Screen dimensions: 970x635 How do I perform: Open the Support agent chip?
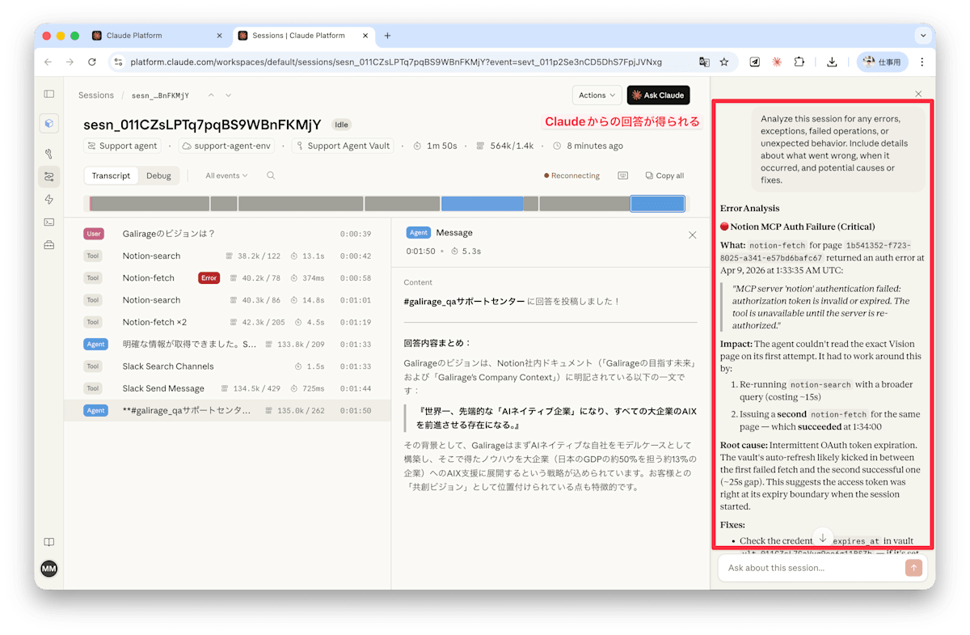(x=122, y=146)
